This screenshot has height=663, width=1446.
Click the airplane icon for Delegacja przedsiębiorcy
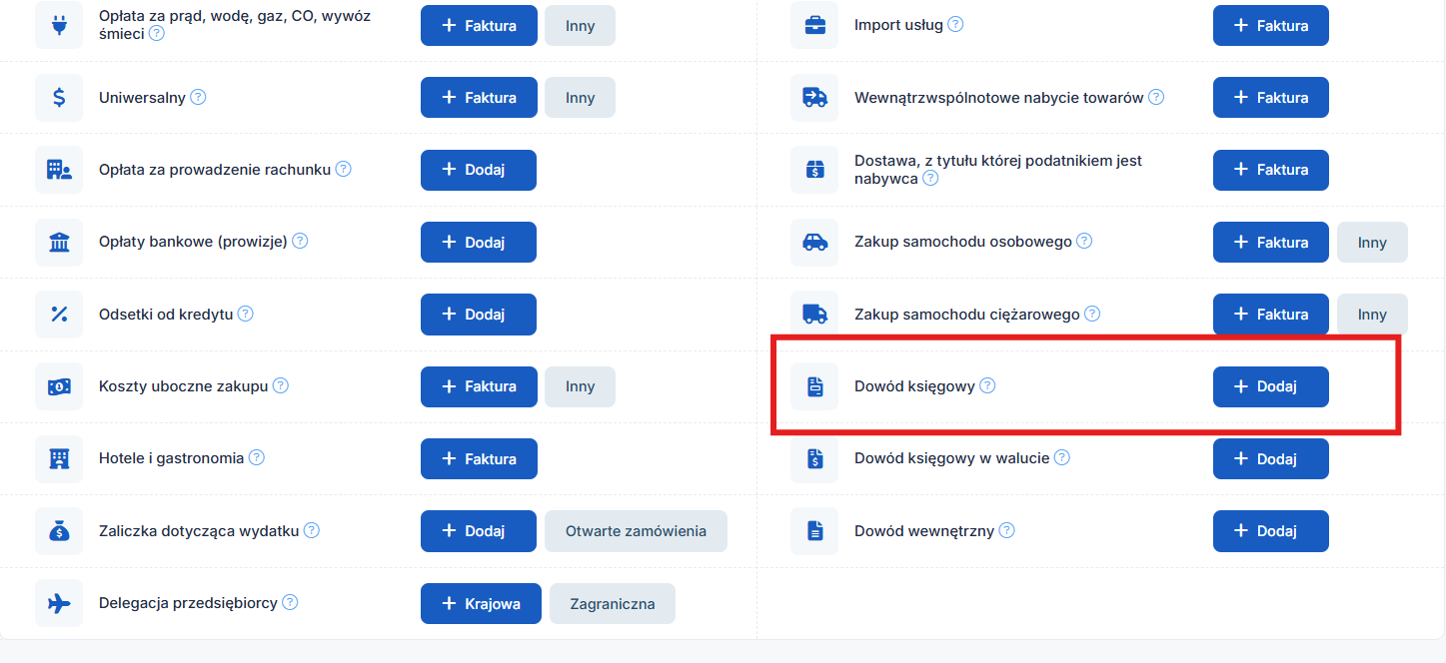point(59,603)
